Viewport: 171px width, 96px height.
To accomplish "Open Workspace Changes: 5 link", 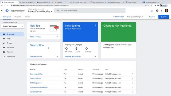I will coord(135,17).
